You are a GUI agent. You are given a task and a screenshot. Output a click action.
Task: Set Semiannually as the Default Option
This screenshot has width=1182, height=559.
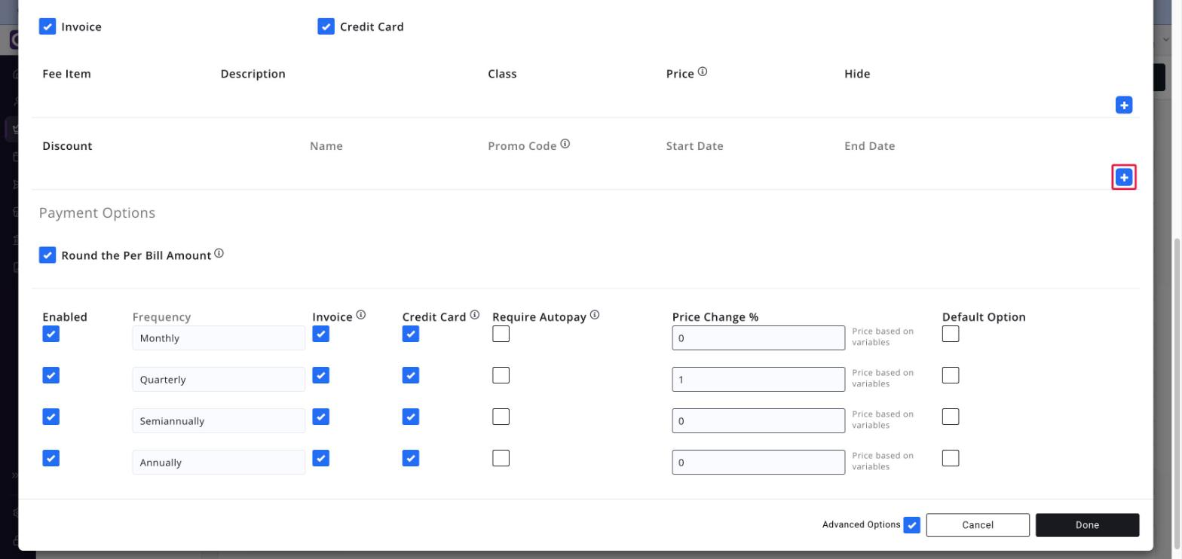pos(951,417)
